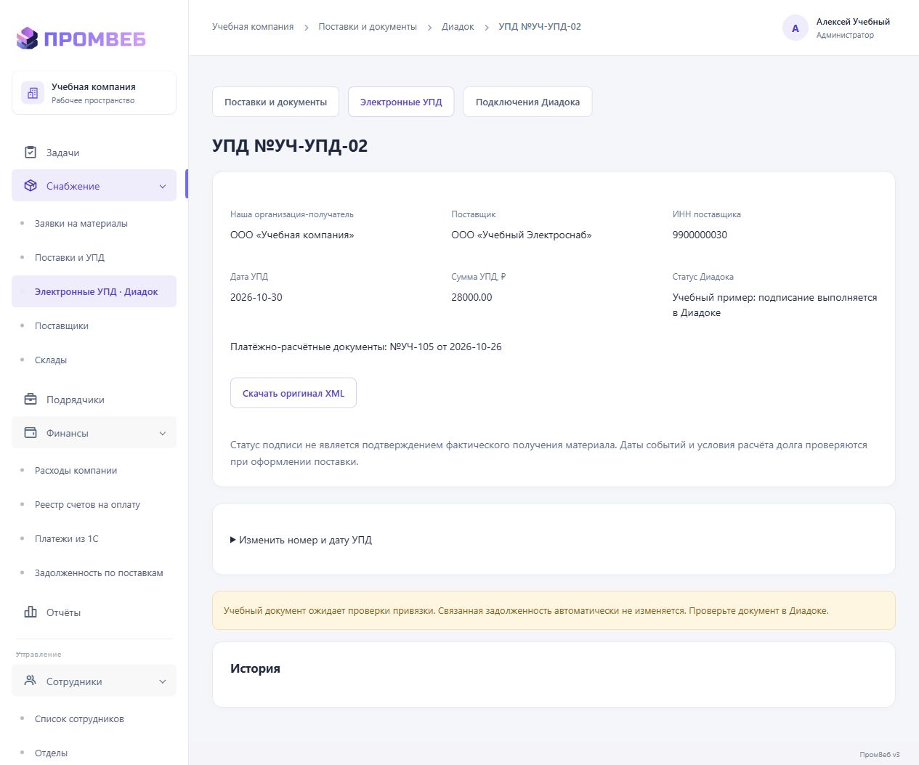Viewport: 919px width, 765px height.
Task: Click supplier name ООО «Учебный Электроснаб»
Action: [522, 235]
